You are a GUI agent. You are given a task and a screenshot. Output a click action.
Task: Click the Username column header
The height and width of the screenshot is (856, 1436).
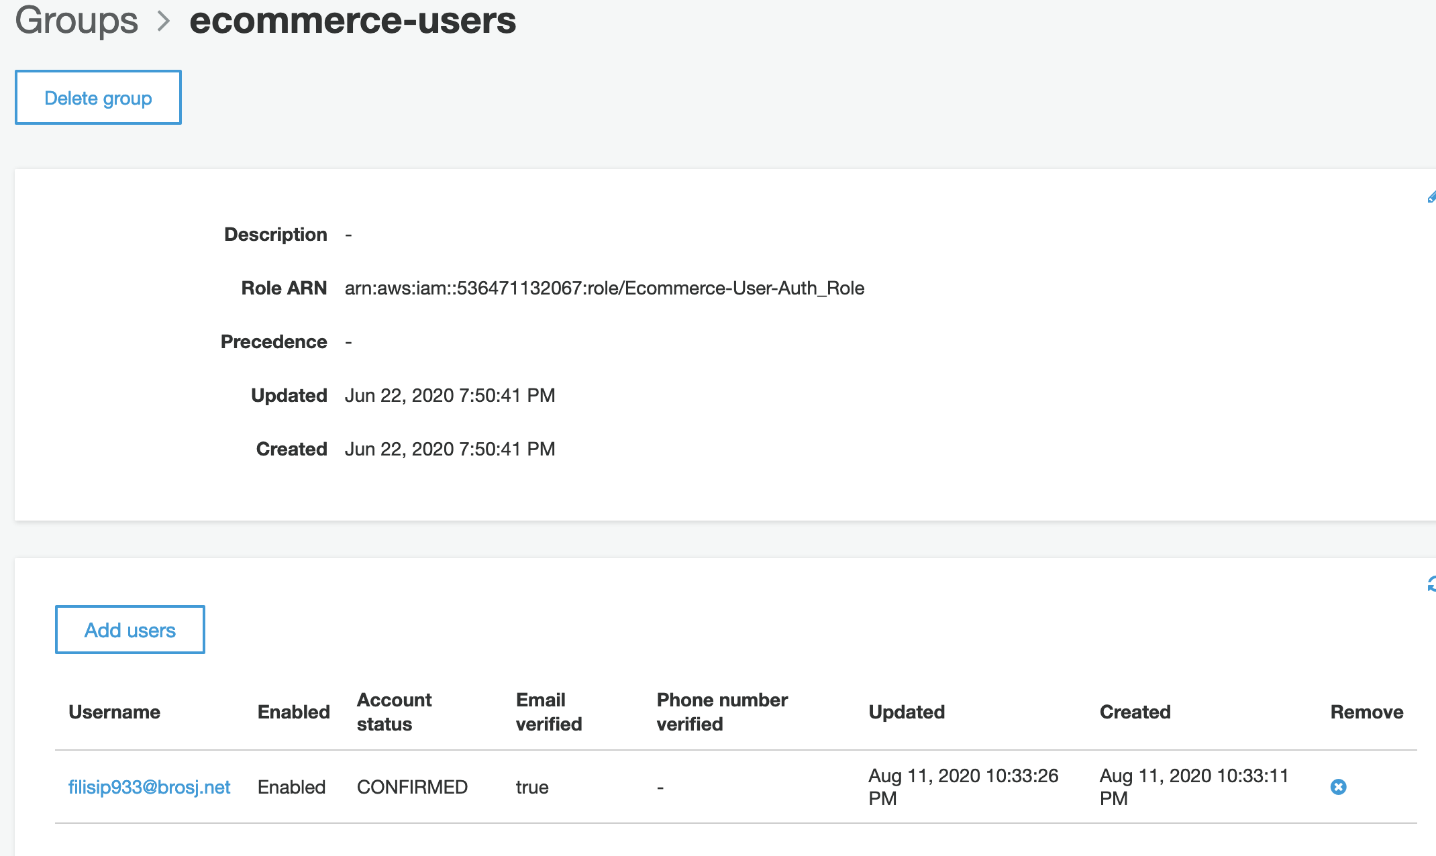coord(115,712)
